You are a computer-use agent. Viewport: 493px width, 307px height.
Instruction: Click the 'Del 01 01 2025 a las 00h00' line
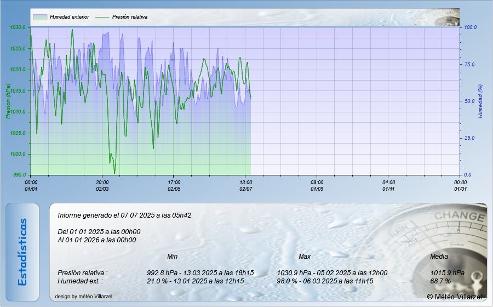coord(99,232)
